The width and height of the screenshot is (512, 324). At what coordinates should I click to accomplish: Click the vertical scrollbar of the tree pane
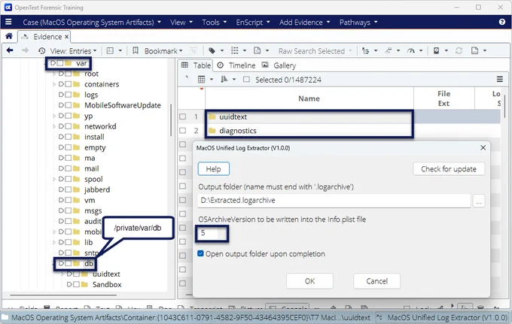tap(171, 120)
